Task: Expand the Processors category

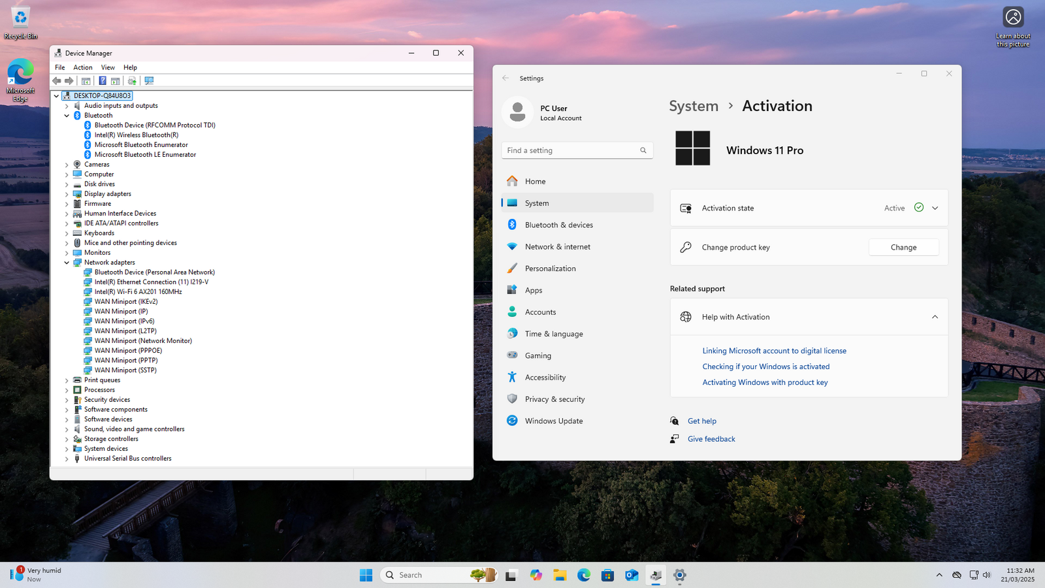Action: click(x=67, y=390)
